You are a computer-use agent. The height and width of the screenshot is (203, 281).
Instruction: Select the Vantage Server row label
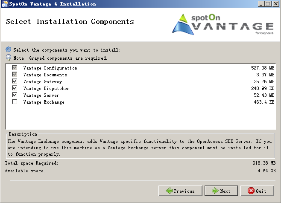coord(41,95)
